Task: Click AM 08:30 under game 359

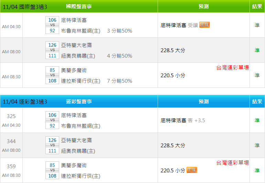Action: (11, 175)
